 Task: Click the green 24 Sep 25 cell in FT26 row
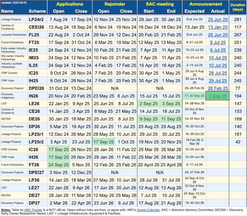(x=59, y=164)
